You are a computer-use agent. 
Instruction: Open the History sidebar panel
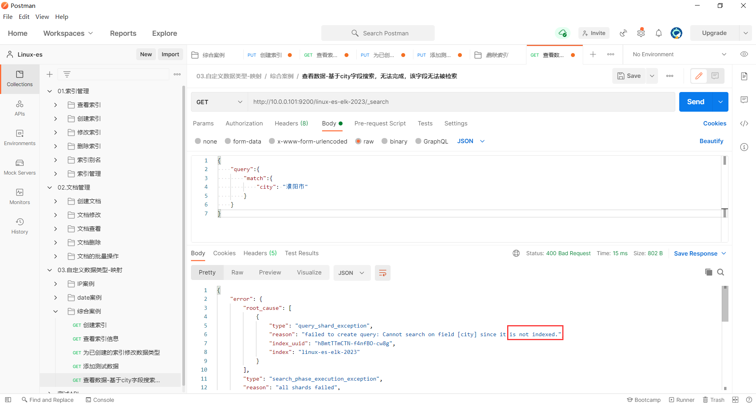[x=20, y=226]
